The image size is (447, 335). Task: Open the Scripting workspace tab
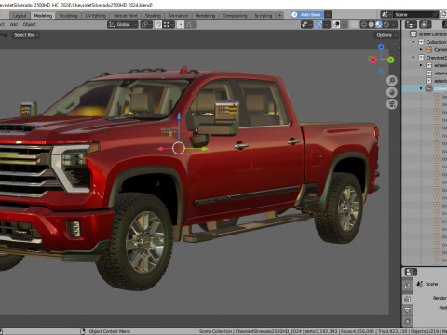[264, 15]
